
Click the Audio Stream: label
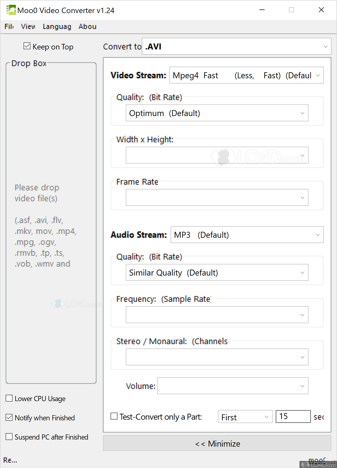click(139, 235)
